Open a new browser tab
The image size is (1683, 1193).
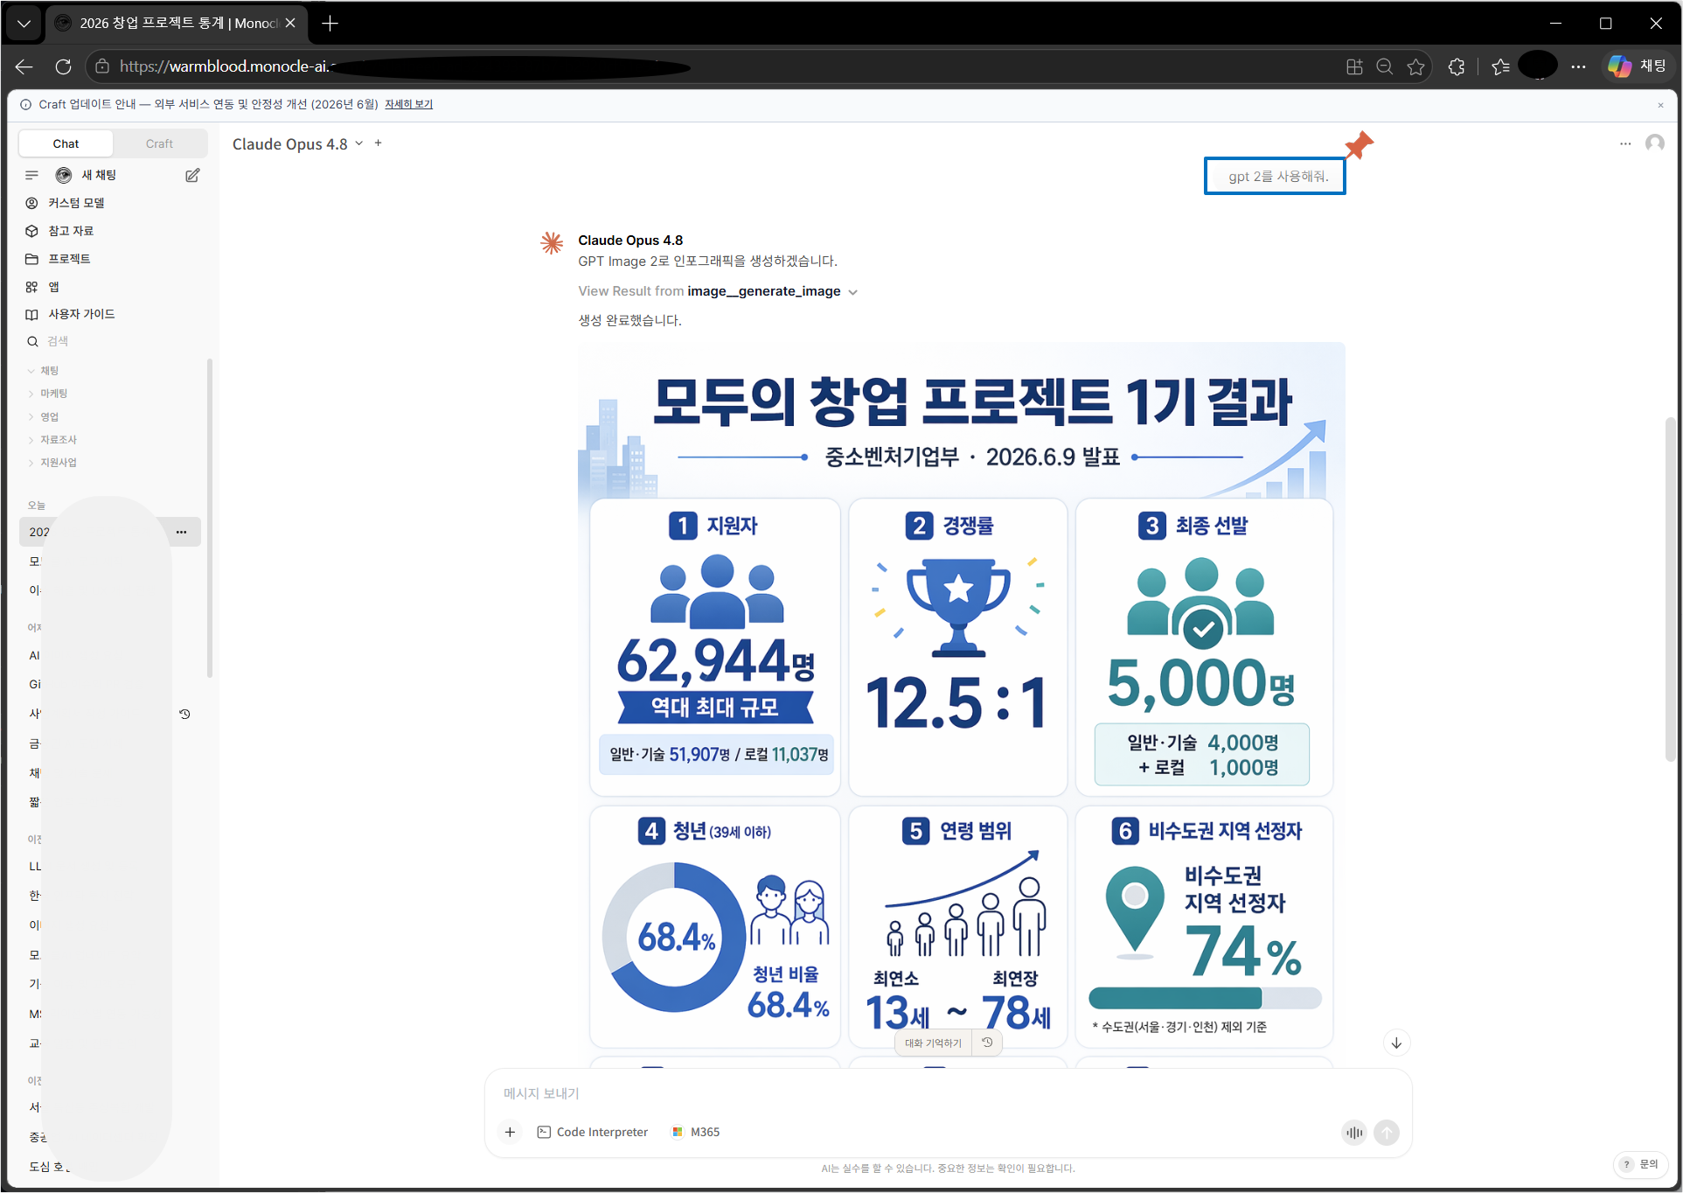[330, 24]
